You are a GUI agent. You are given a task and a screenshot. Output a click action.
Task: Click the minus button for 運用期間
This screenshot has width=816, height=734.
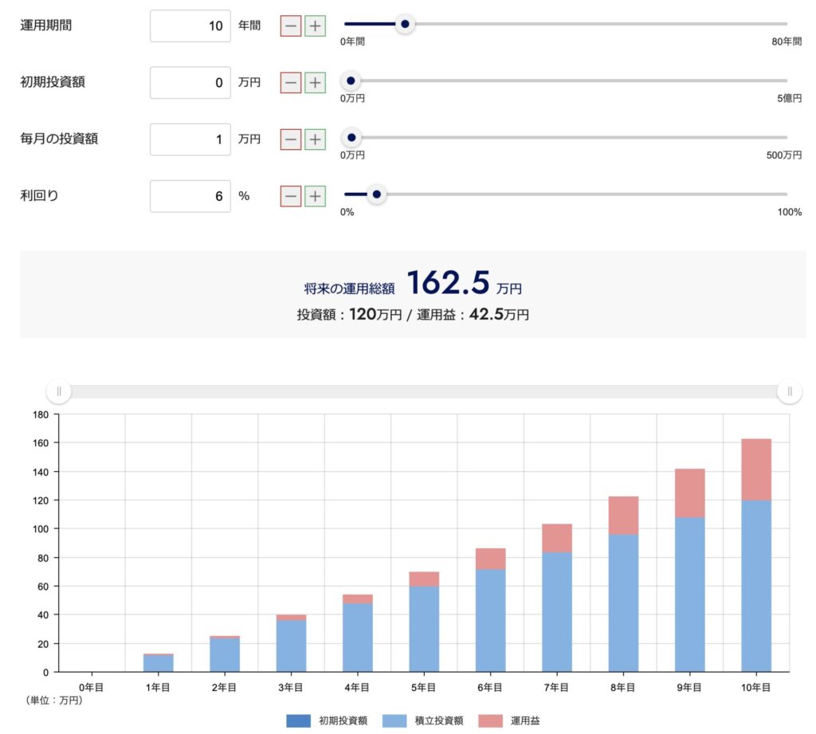pos(291,26)
